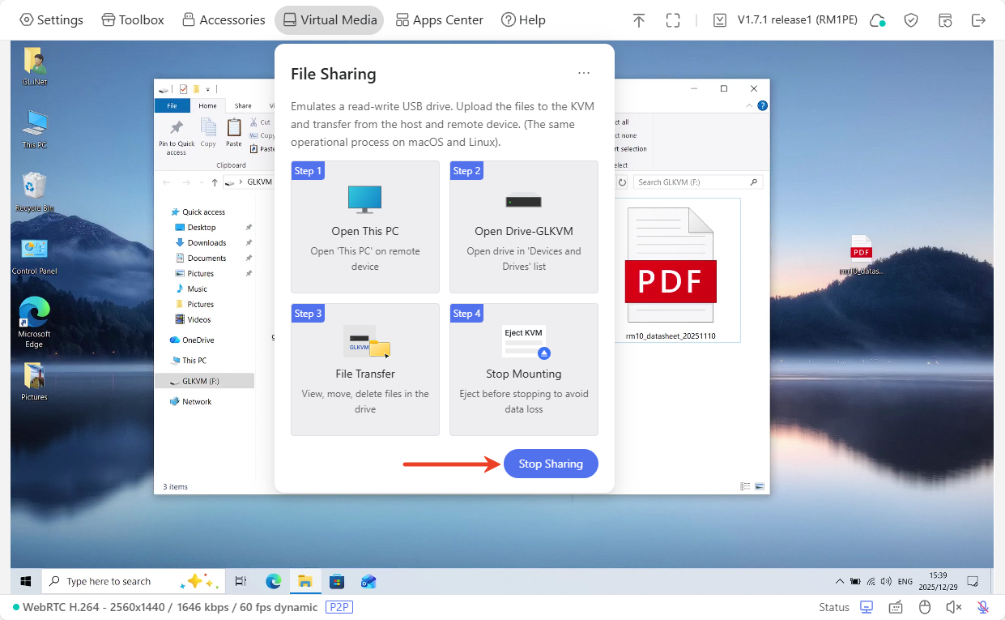Open the Settings menu
This screenshot has width=1005, height=620.
51,20
